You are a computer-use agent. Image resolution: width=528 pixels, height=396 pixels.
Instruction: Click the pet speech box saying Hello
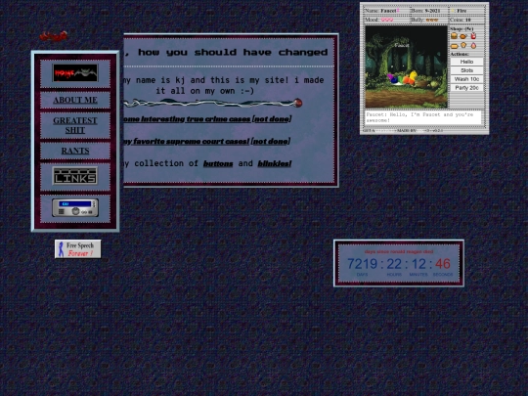click(x=423, y=117)
